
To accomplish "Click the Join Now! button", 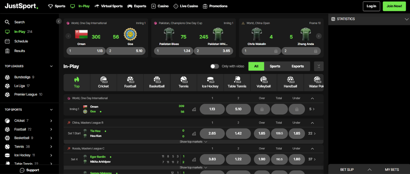I will pos(394,6).
